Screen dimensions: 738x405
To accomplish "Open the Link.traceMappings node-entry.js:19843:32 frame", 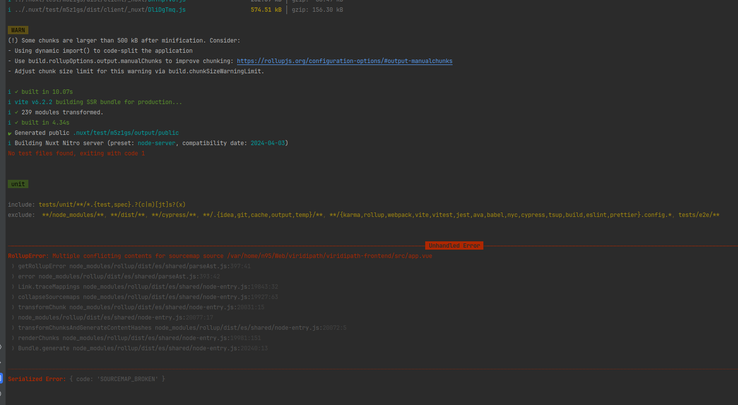I will [x=148, y=287].
